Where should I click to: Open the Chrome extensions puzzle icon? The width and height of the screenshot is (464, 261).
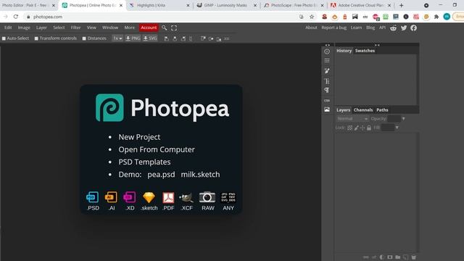point(436,17)
